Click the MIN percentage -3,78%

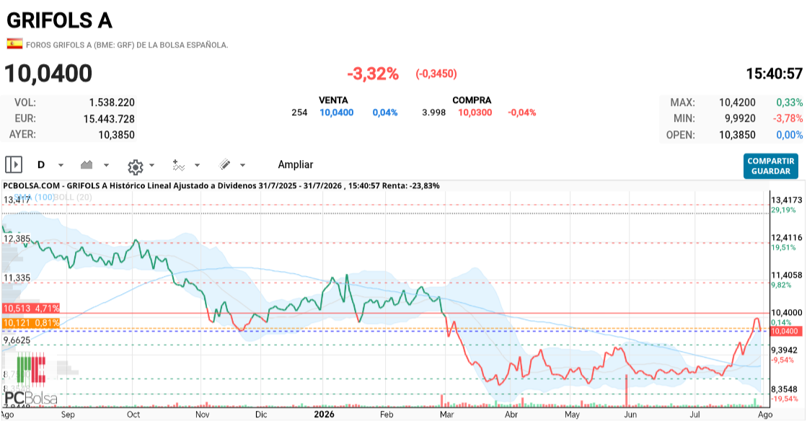pyautogui.click(x=788, y=118)
